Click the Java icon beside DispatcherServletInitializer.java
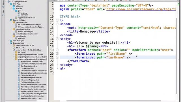This screenshot has height=102, width=181. [16, 25]
